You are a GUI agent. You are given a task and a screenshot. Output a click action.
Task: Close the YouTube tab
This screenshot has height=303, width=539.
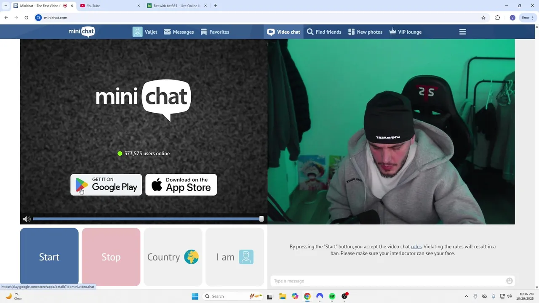click(x=139, y=6)
